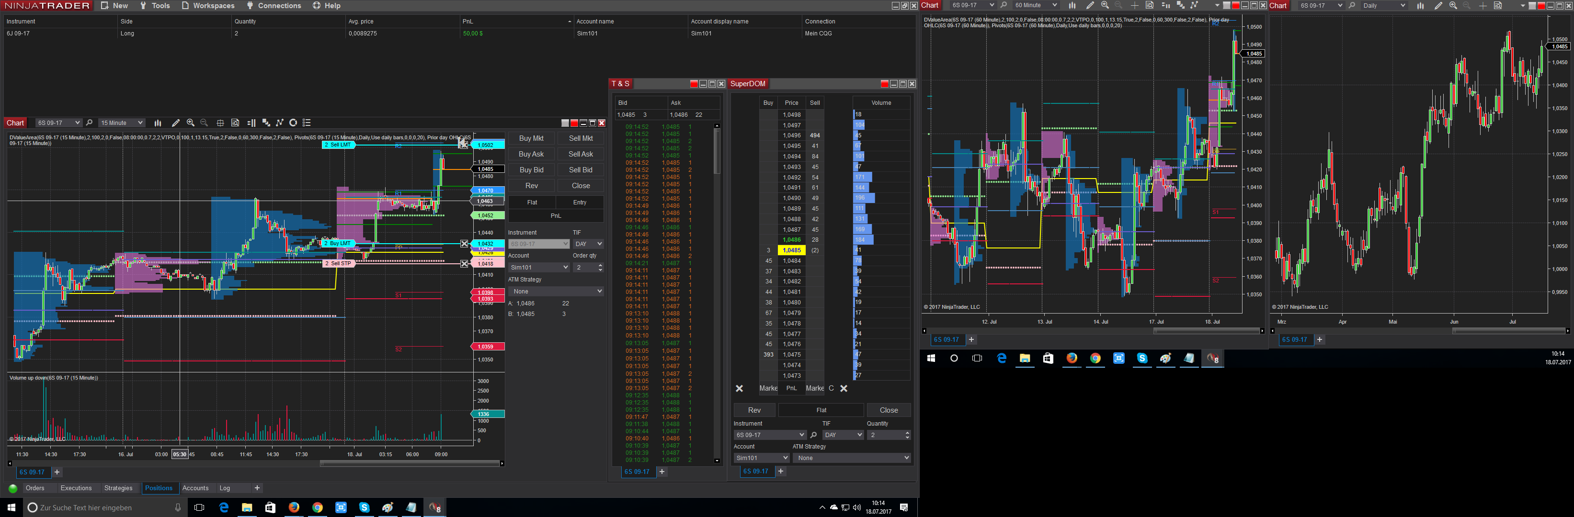
Task: Open ATM Strategy dropdown in Chart Trader
Action: pyautogui.click(x=556, y=291)
